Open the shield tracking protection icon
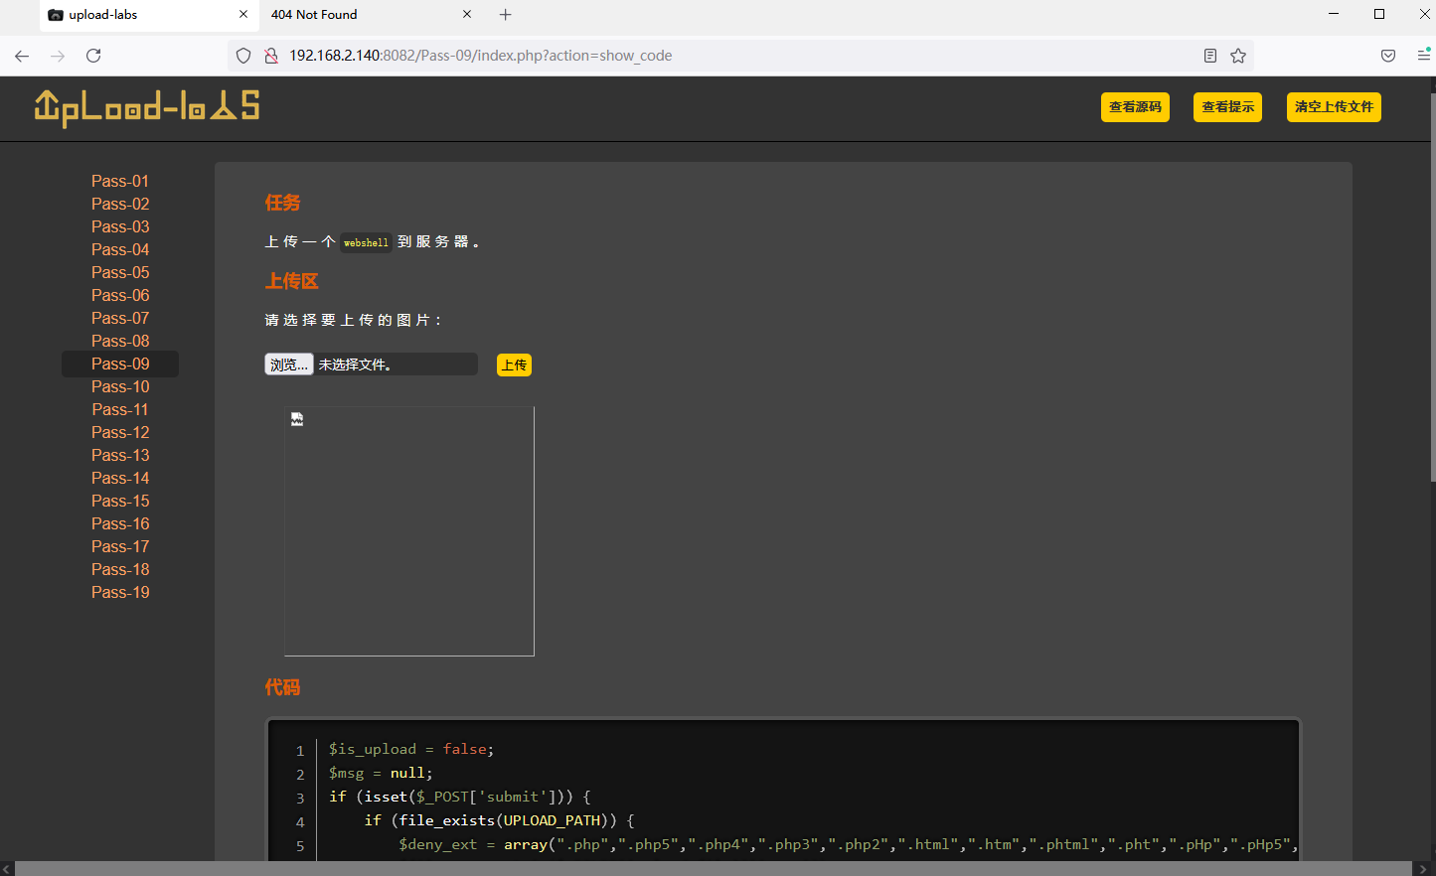 point(243,56)
